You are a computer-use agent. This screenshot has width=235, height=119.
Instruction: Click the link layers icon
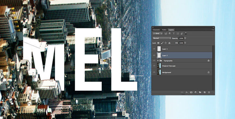coord(182,92)
